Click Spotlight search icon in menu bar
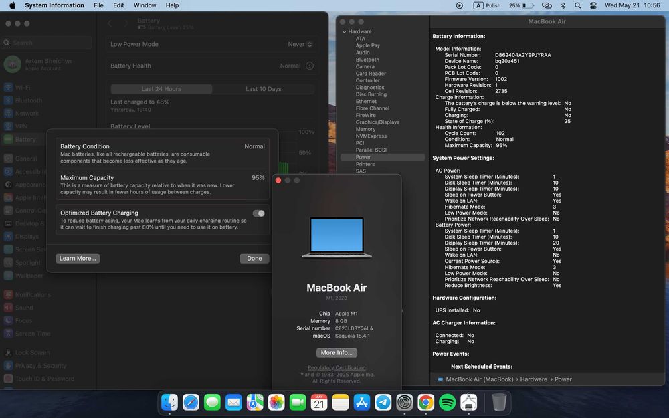 [578, 5]
